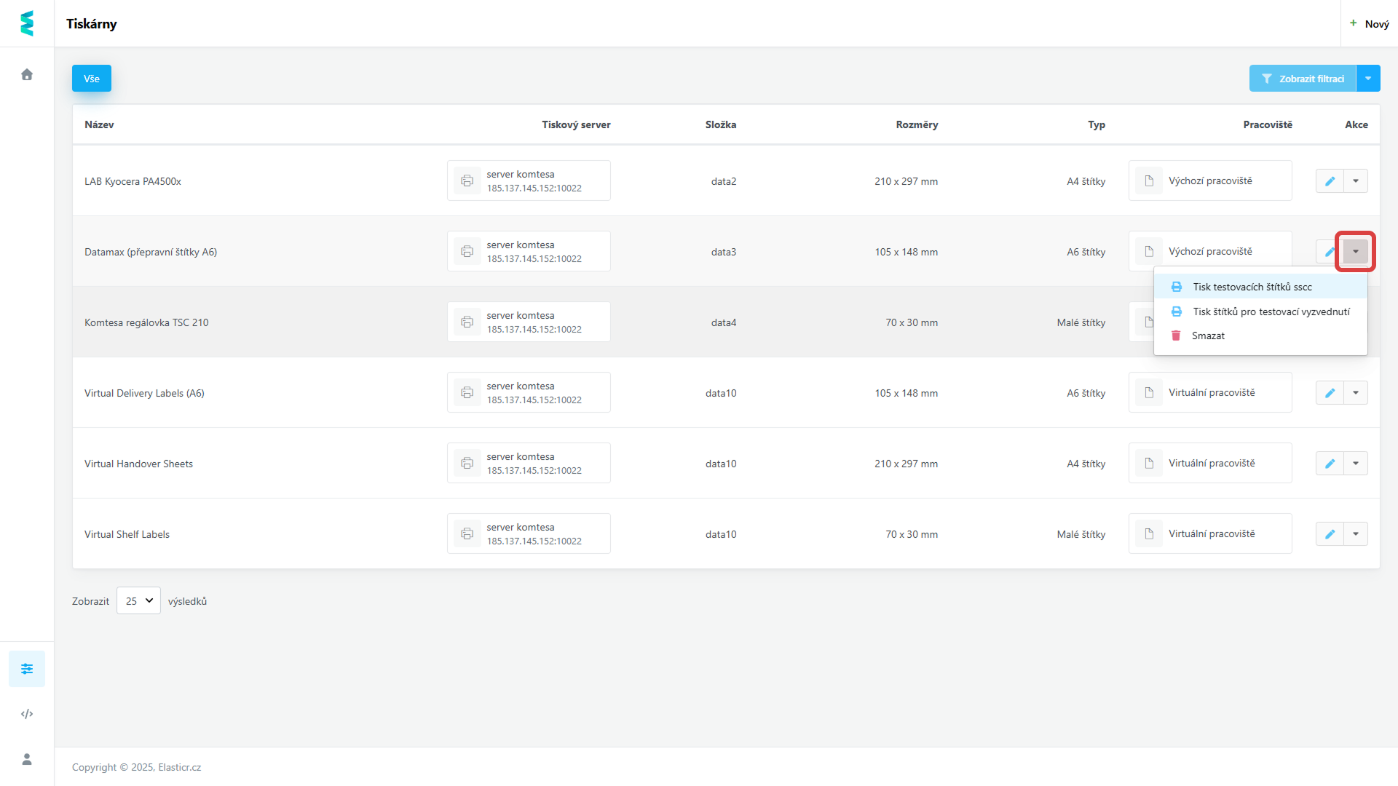Open the home dashboard icon in sidebar

[27, 75]
